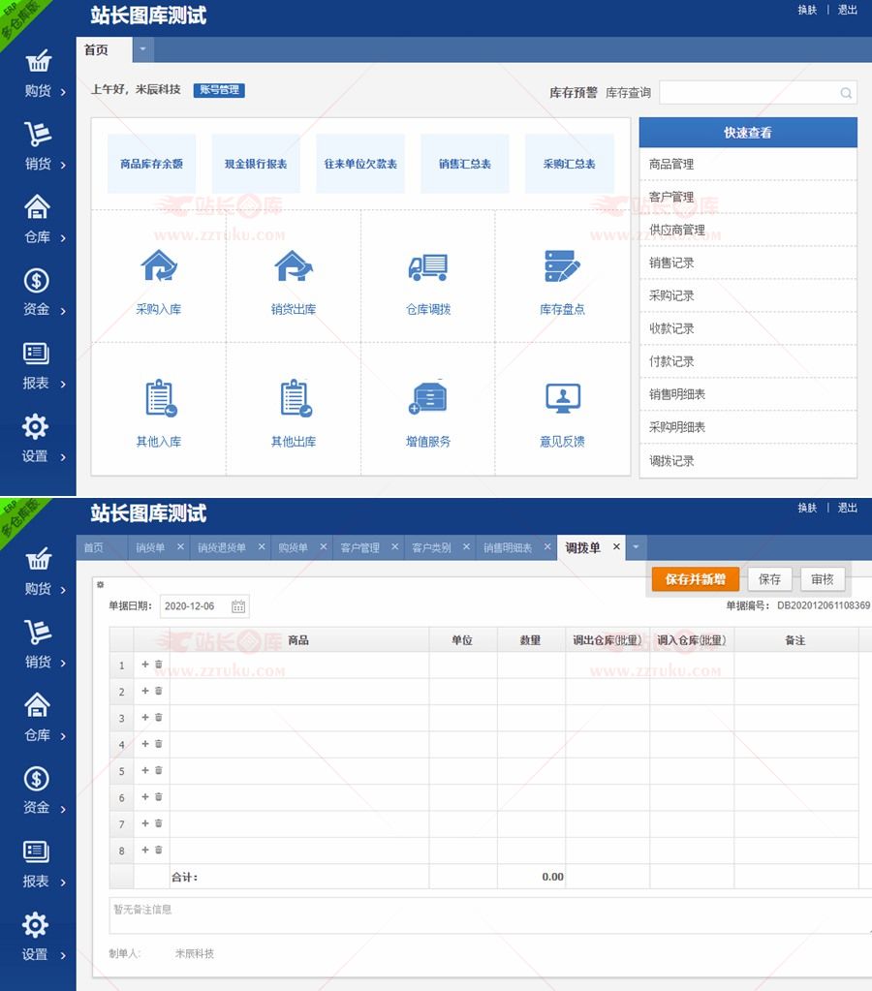Close the 购货单 tab
872x991 pixels.
323,547
